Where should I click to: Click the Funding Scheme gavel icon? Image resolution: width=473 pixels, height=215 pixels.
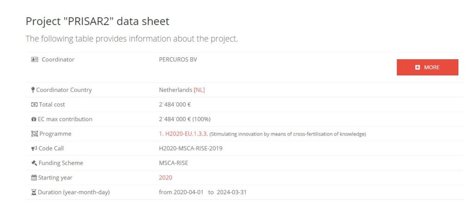coord(34,163)
